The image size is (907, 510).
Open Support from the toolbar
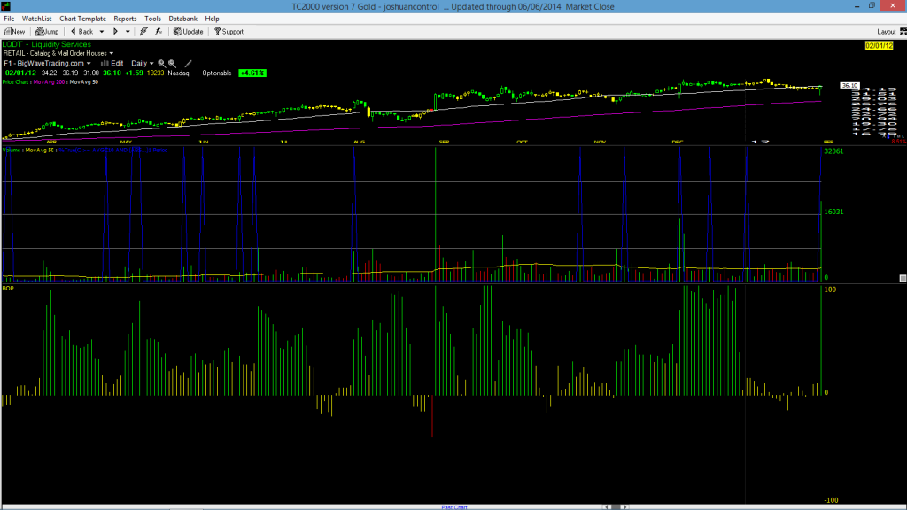coord(229,32)
